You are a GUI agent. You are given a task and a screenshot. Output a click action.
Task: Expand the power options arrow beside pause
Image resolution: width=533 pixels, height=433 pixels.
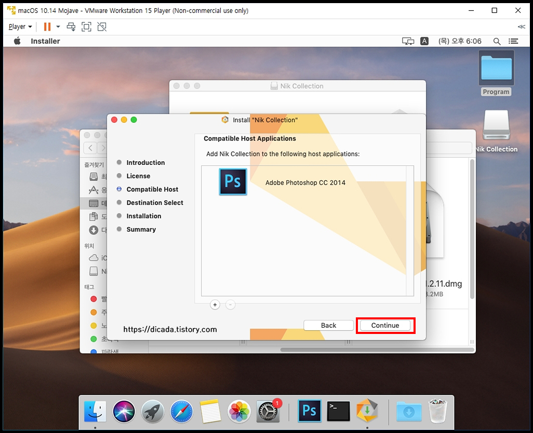[x=58, y=26]
